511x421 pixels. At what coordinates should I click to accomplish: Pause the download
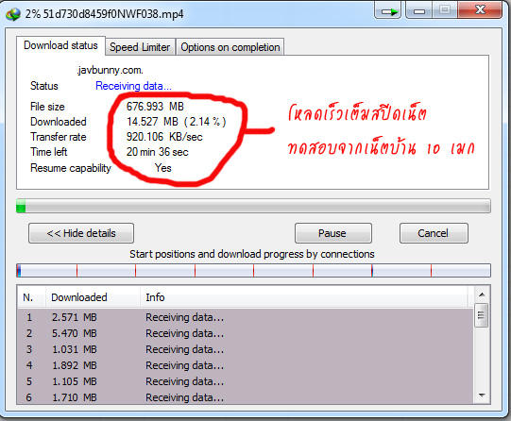point(333,233)
